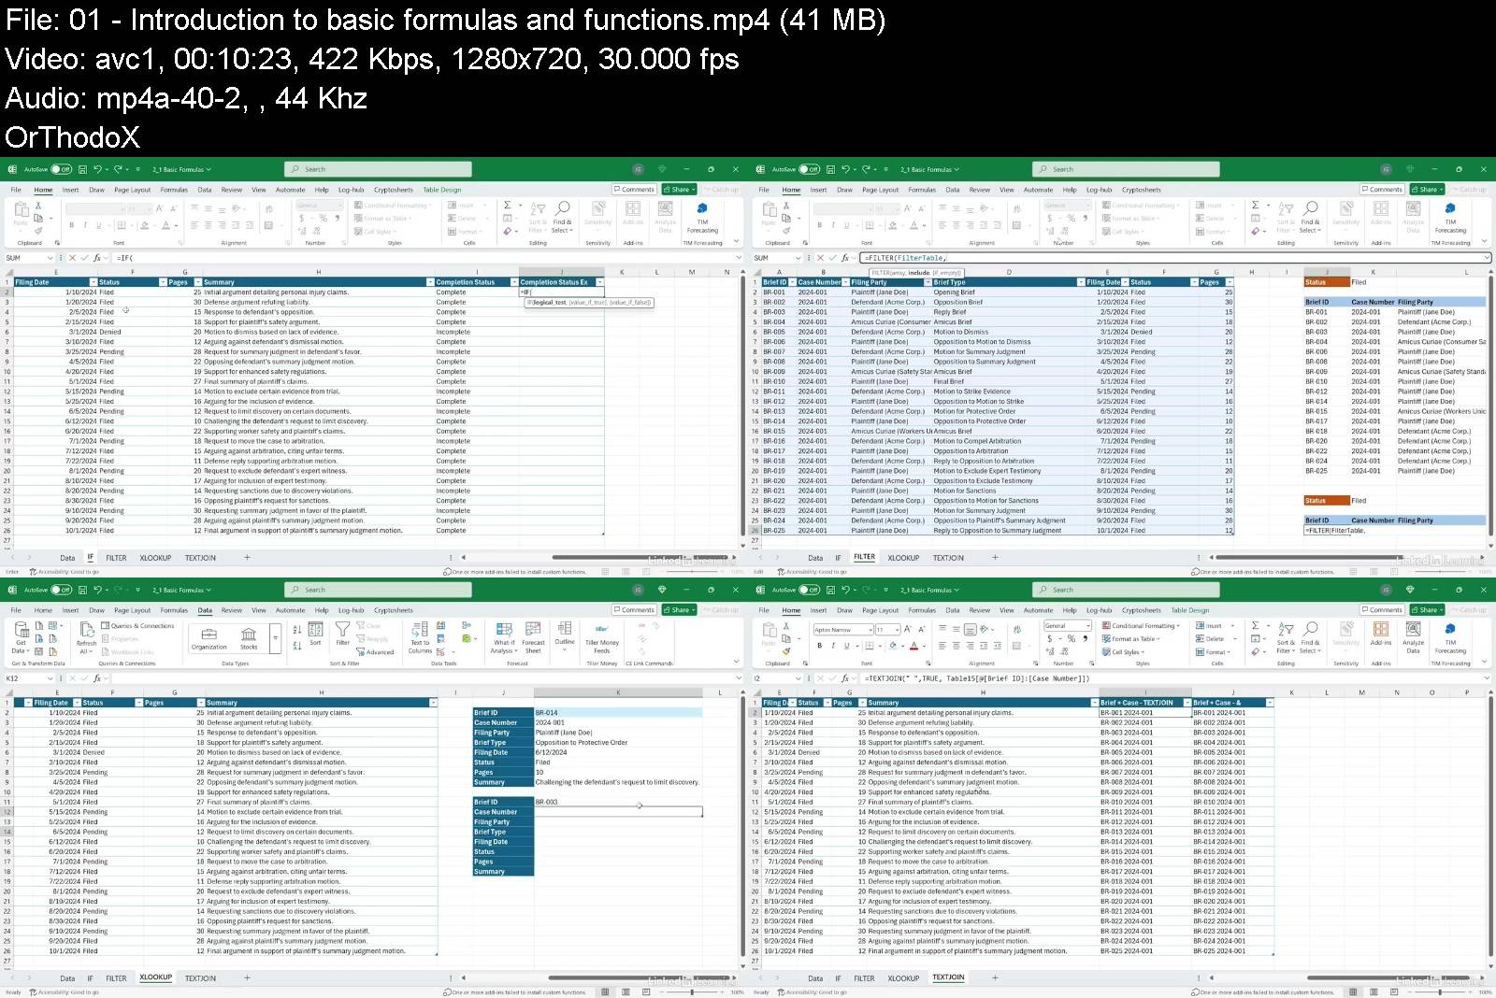The image size is (1496, 998).
Task: Click Forecast Sheet in bottom-left window
Action: tap(533, 637)
